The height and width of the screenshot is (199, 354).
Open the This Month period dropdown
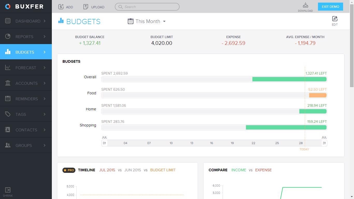147,21
